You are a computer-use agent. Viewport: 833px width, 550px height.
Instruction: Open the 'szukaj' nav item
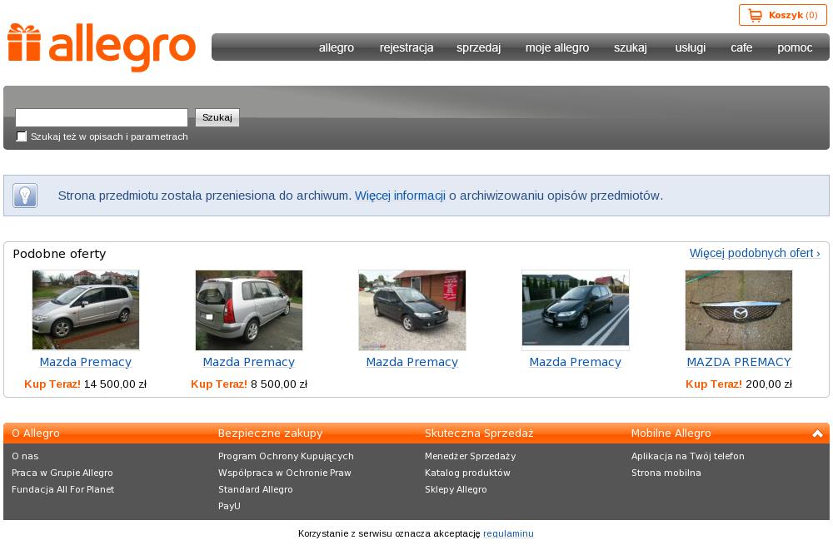(x=631, y=47)
